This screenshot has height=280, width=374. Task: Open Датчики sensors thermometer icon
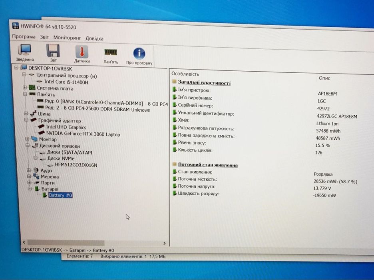(x=82, y=54)
